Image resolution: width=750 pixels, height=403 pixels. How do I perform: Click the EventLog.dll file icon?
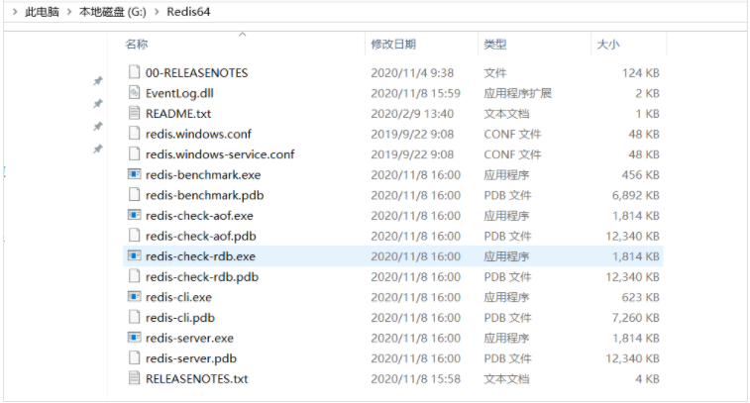pyautogui.click(x=135, y=93)
